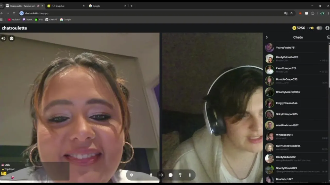Open chat with SportyShiner049
The image size is (330, 185).
coord(296,169)
